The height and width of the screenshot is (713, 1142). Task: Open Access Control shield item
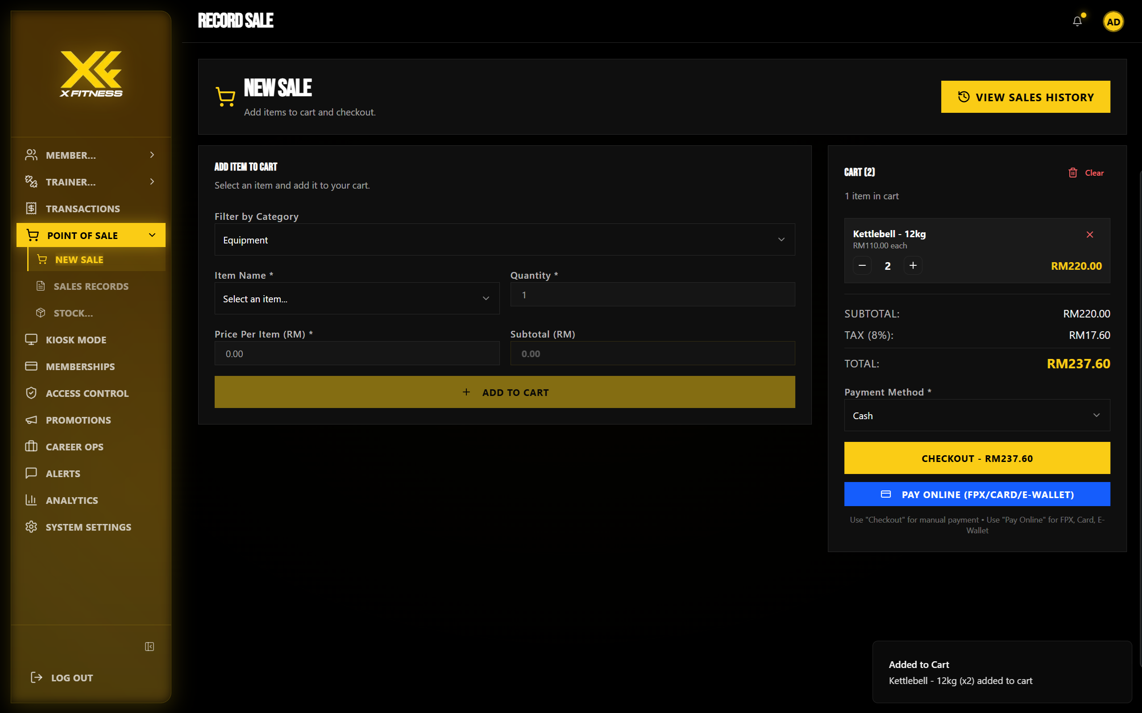(87, 393)
